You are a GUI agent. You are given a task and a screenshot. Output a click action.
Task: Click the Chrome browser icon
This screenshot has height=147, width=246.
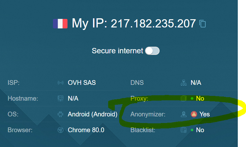click(x=60, y=130)
